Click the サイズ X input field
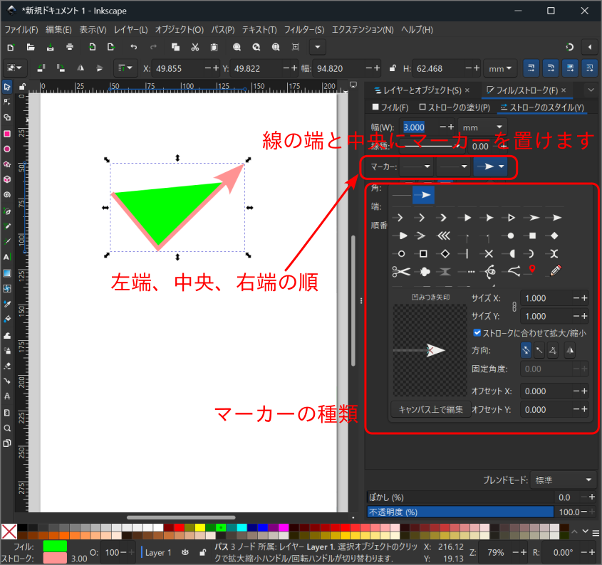This screenshot has height=565, width=602. click(x=545, y=298)
